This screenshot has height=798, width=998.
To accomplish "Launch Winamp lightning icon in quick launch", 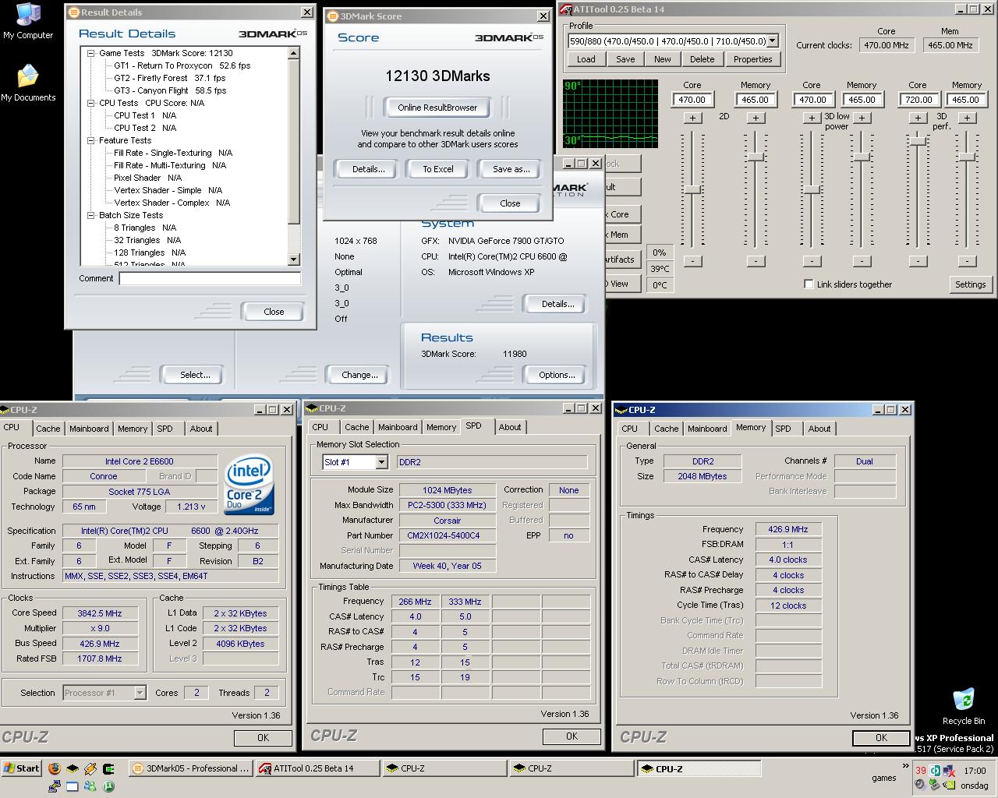I will tap(90, 768).
